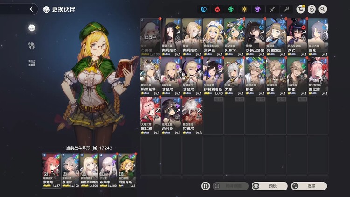Open the magnifier search icon
Screen dimensions: 350x197
[322, 9]
